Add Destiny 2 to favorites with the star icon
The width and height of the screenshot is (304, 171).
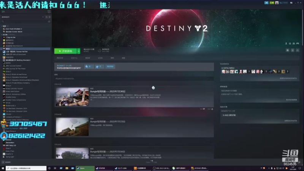pos(298,51)
